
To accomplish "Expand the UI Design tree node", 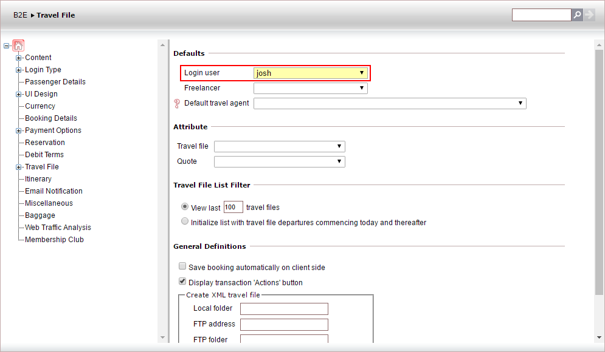I will 19,94.
